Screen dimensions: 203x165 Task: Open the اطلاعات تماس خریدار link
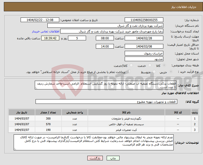[46, 31]
